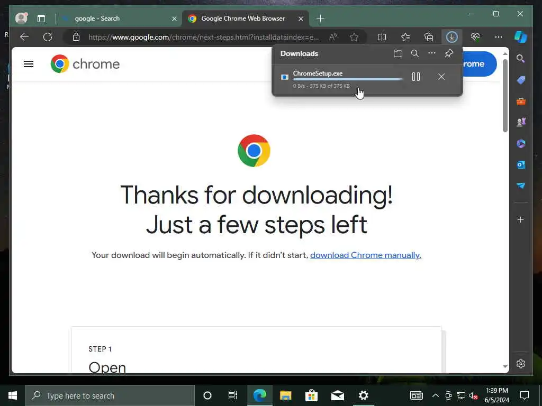Viewport: 542px width, 406px height.
Task: Click the chrome logo in page header
Action: pyautogui.click(x=85, y=64)
